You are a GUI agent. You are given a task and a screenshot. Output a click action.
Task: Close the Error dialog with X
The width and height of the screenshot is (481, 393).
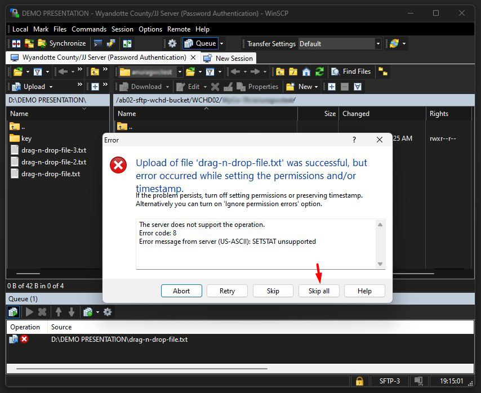coord(380,140)
